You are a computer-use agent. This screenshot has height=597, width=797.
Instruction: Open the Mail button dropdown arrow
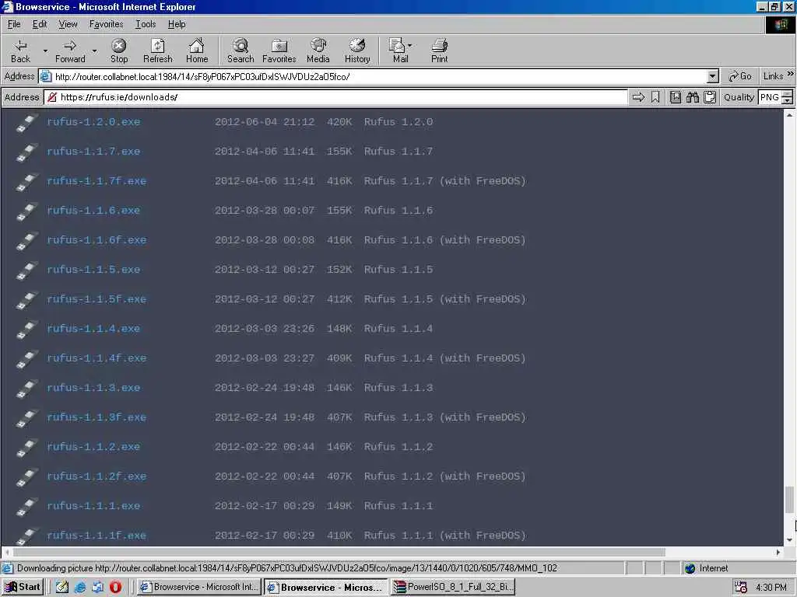coord(409,46)
